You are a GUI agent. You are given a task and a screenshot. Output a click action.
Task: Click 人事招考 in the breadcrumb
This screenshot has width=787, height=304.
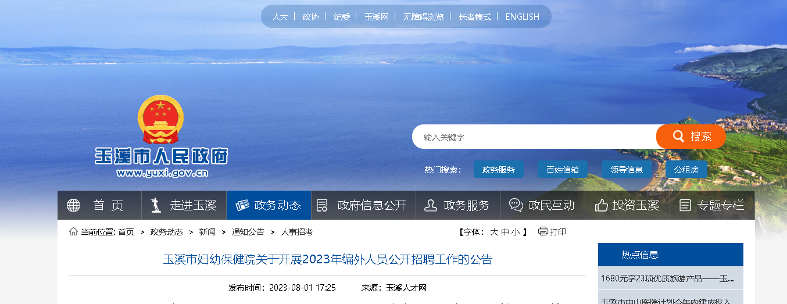tap(297, 232)
